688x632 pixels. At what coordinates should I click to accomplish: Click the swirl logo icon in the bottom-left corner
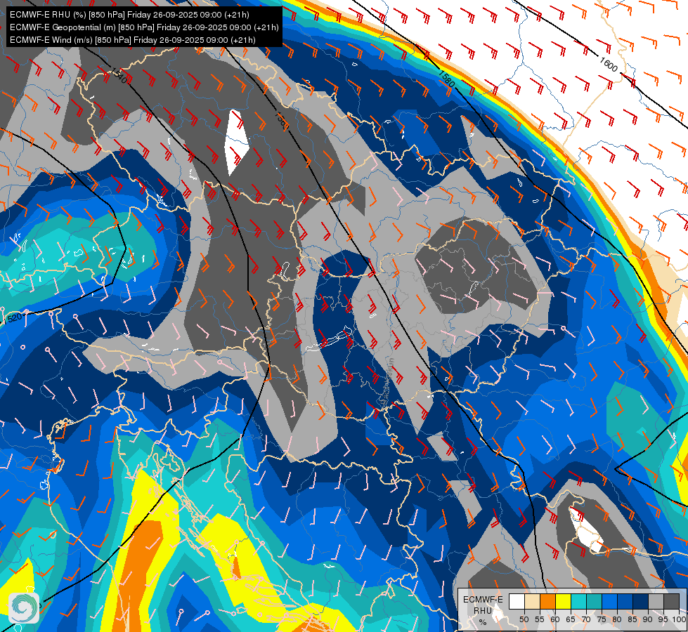pos(24,608)
